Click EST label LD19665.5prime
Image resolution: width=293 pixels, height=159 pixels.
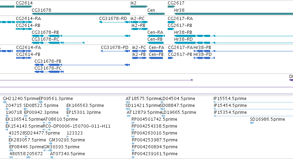click(179, 112)
